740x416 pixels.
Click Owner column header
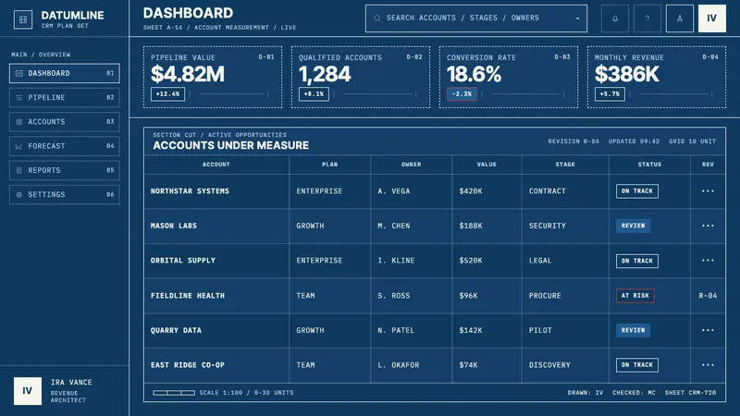coord(411,165)
